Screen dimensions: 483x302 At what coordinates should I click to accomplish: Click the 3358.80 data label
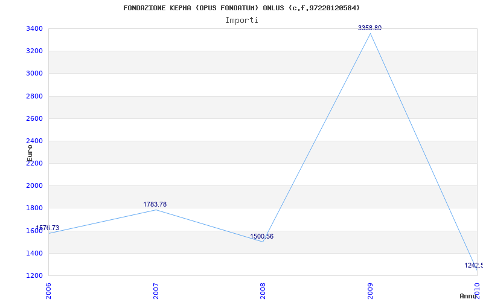[369, 28]
